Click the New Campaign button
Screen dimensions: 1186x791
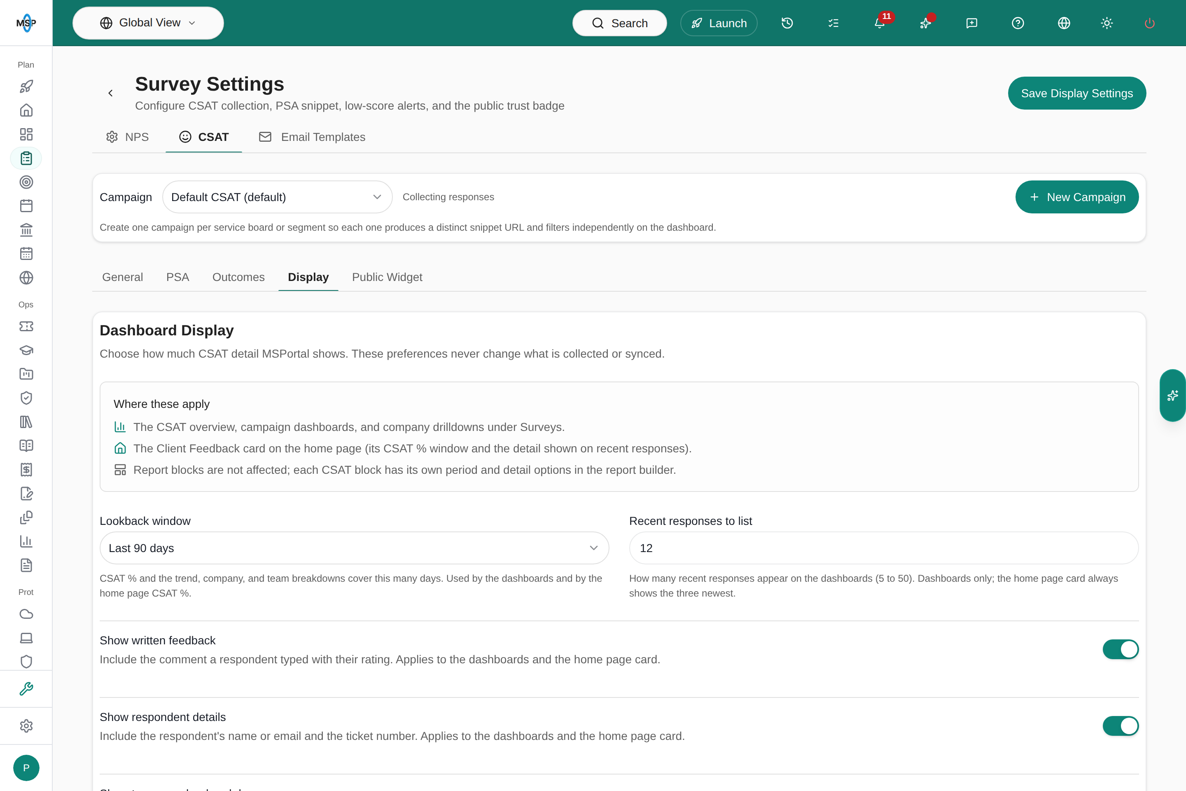tap(1077, 197)
